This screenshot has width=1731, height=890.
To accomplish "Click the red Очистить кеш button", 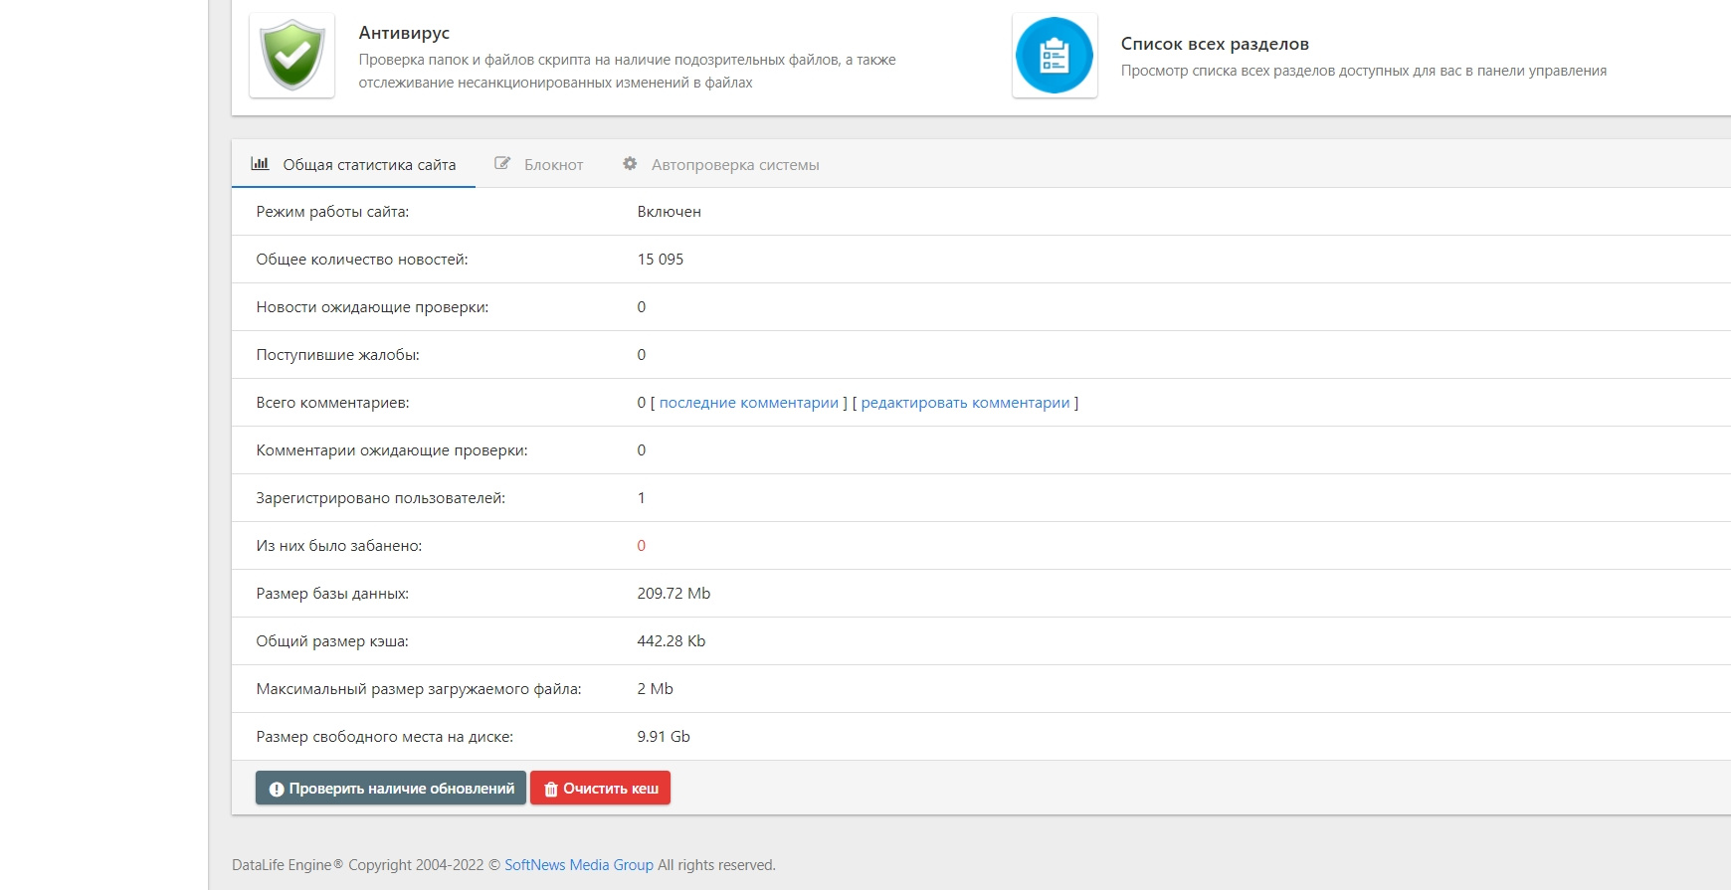I will (600, 788).
